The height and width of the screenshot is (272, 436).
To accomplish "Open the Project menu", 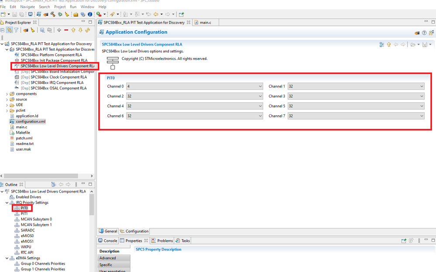I will 60,7.
